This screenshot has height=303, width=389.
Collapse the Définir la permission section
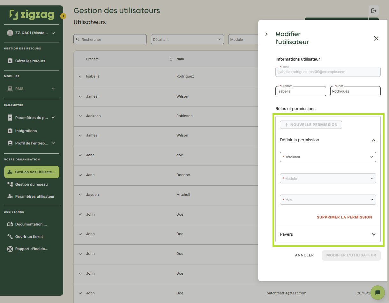[x=374, y=140]
